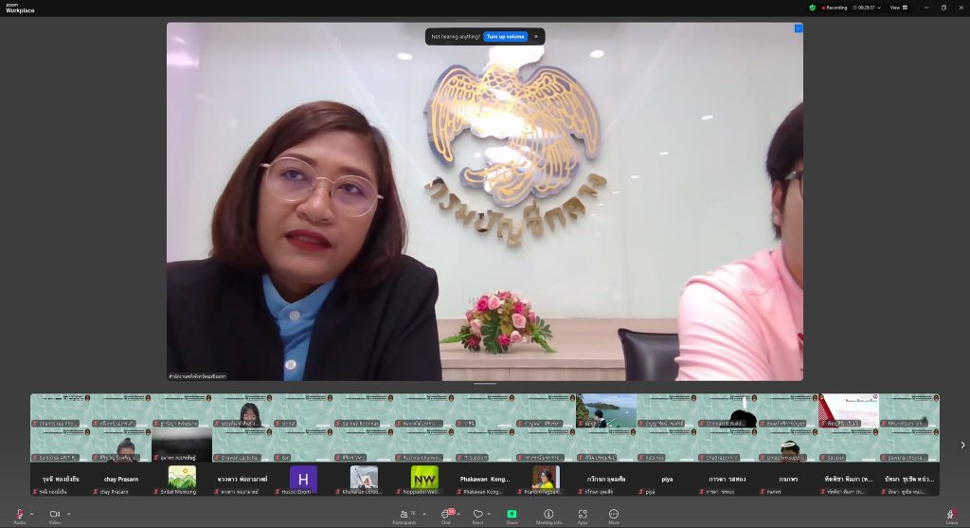Open video options arrow beside Video

(x=68, y=514)
